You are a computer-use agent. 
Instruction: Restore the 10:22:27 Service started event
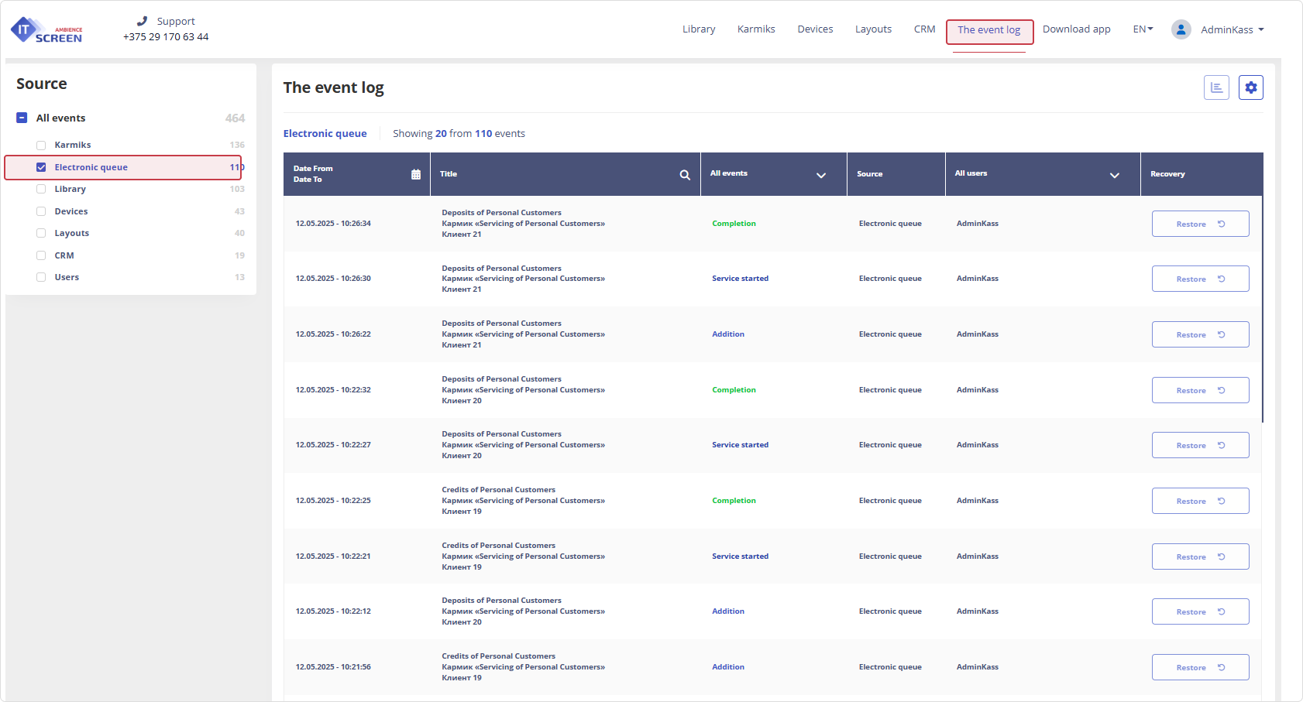1200,445
